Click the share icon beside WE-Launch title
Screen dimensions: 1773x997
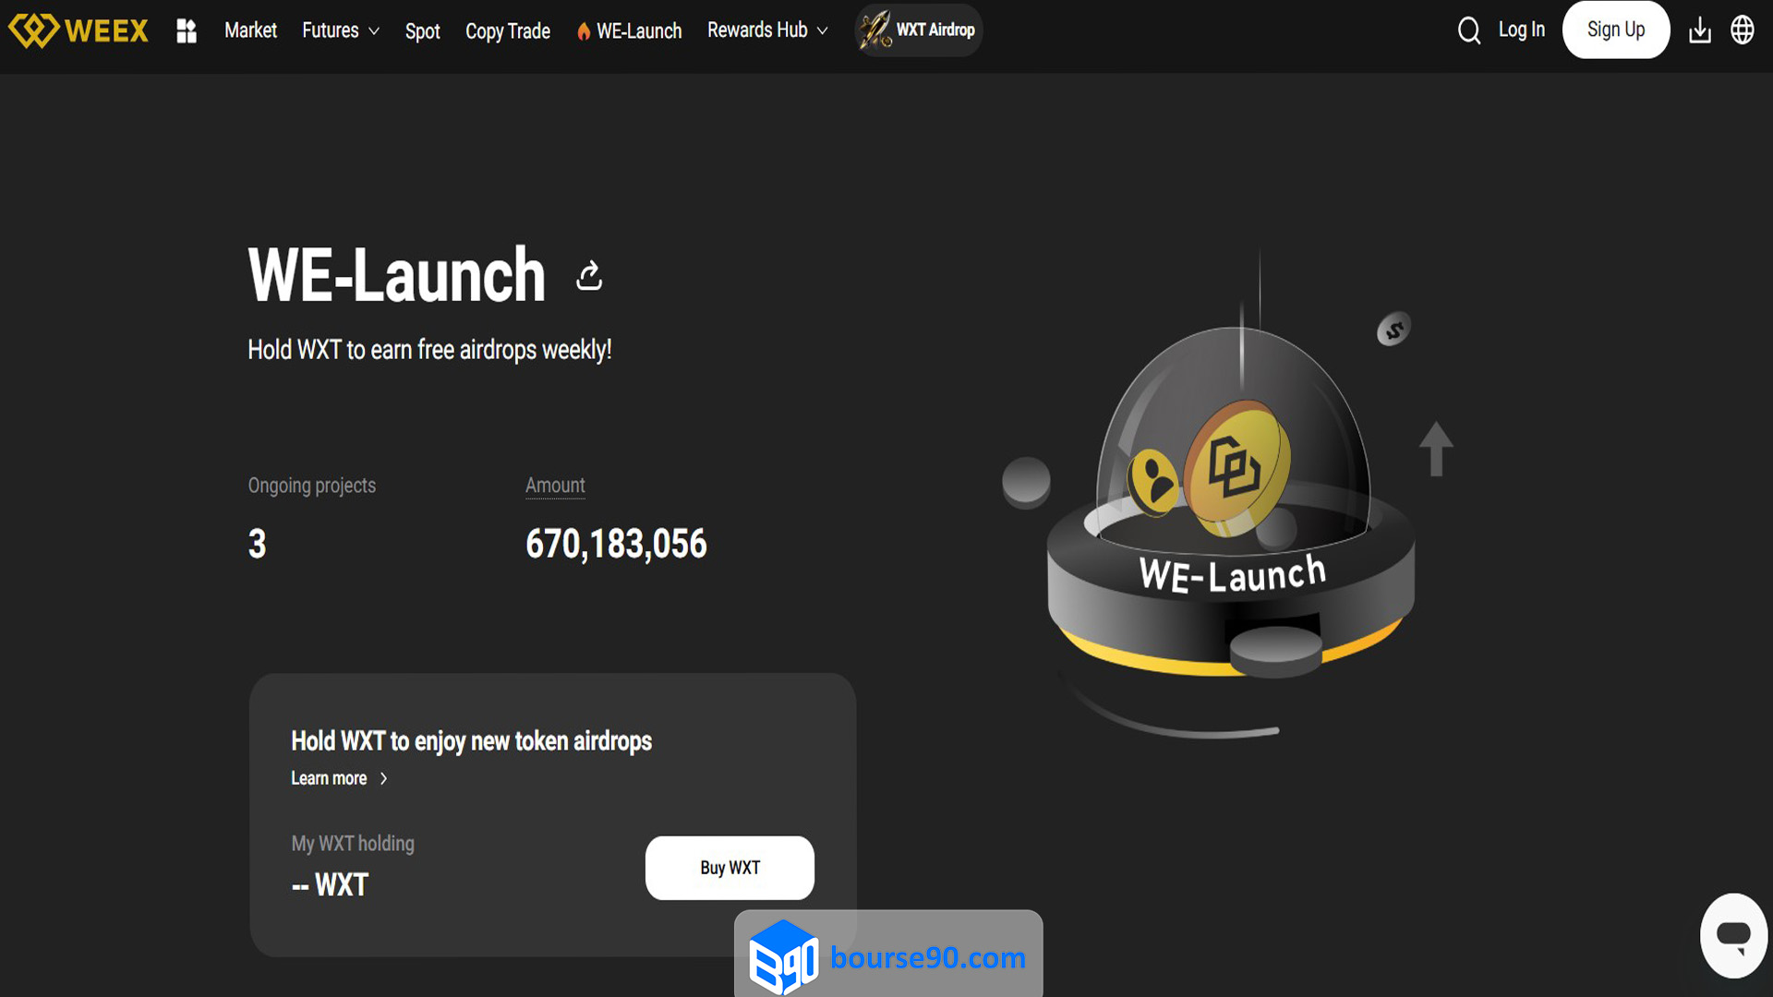coord(589,275)
